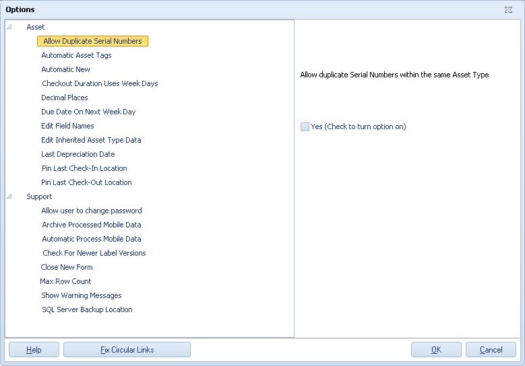The height and width of the screenshot is (366, 525).
Task: Close the Options window
Action: pyautogui.click(x=508, y=9)
